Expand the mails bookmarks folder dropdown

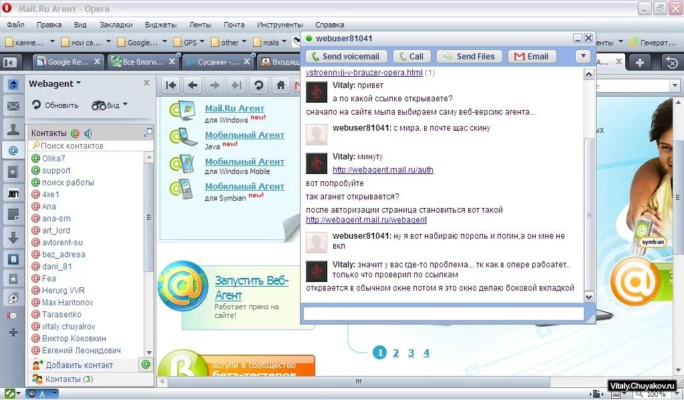pyautogui.click(x=285, y=42)
